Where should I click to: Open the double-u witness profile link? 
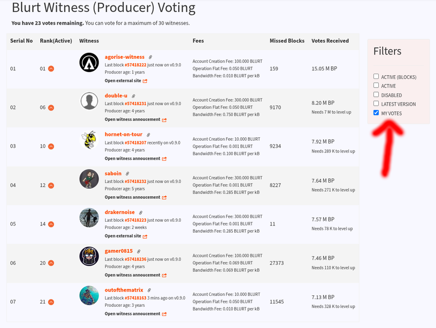coord(116,95)
